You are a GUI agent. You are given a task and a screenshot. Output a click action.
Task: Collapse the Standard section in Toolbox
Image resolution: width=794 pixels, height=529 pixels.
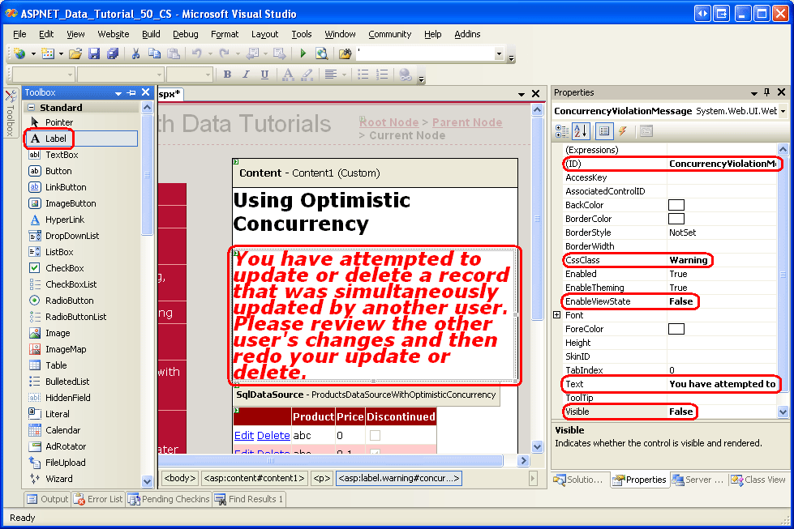[x=31, y=108]
